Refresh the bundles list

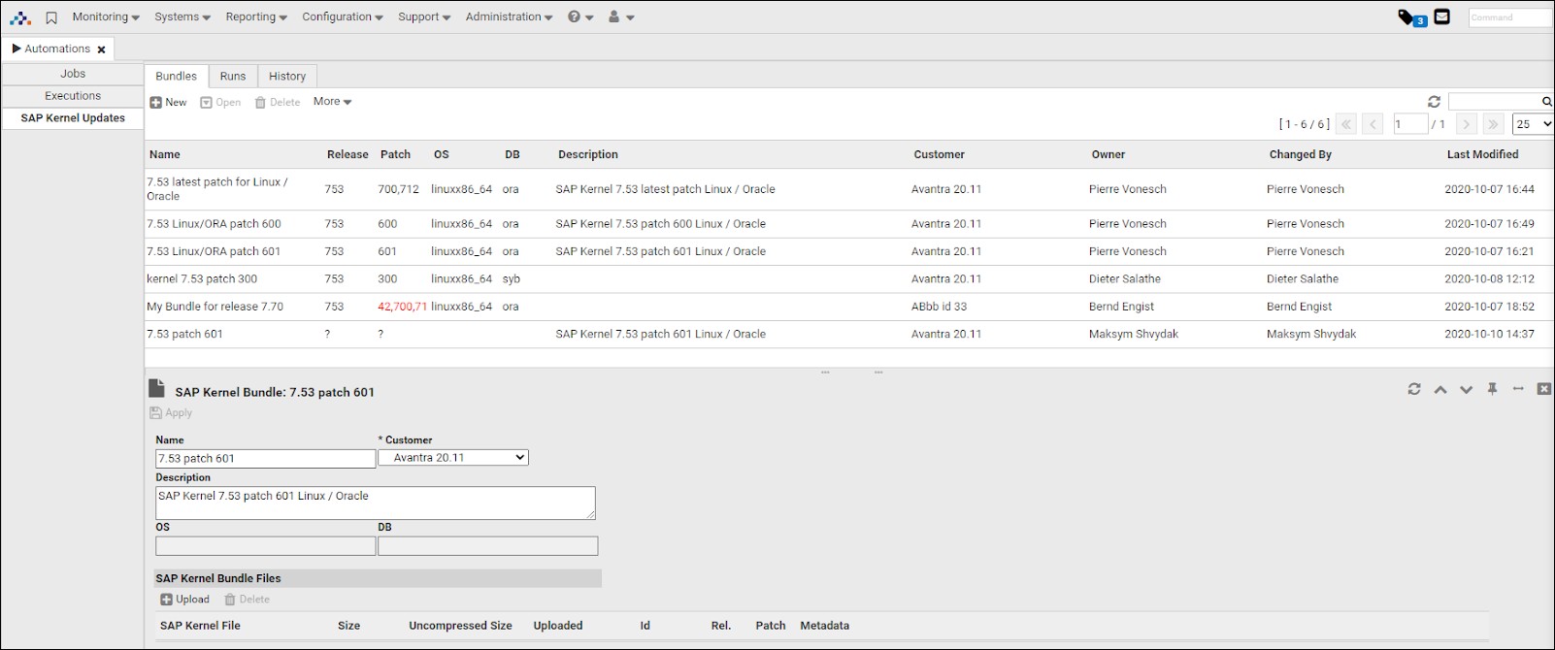[1434, 102]
